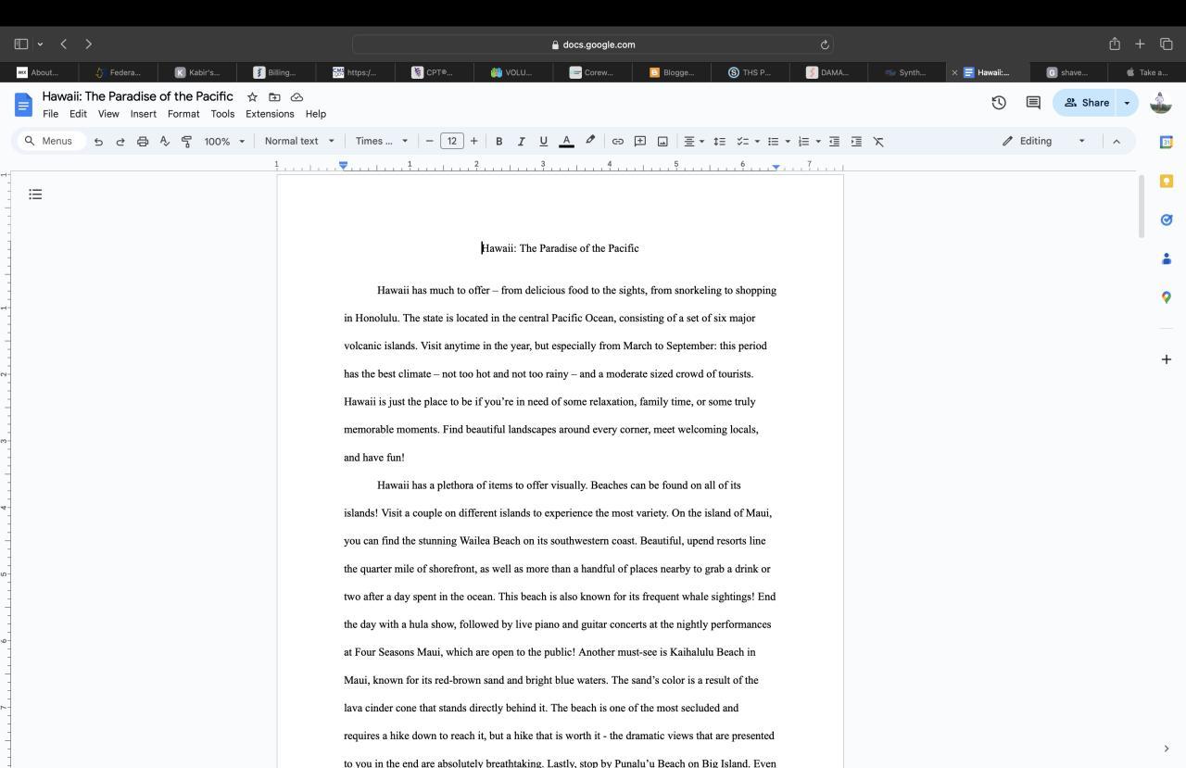Open Tools menu
Viewport: 1186px width, 768px height.
[222, 114]
